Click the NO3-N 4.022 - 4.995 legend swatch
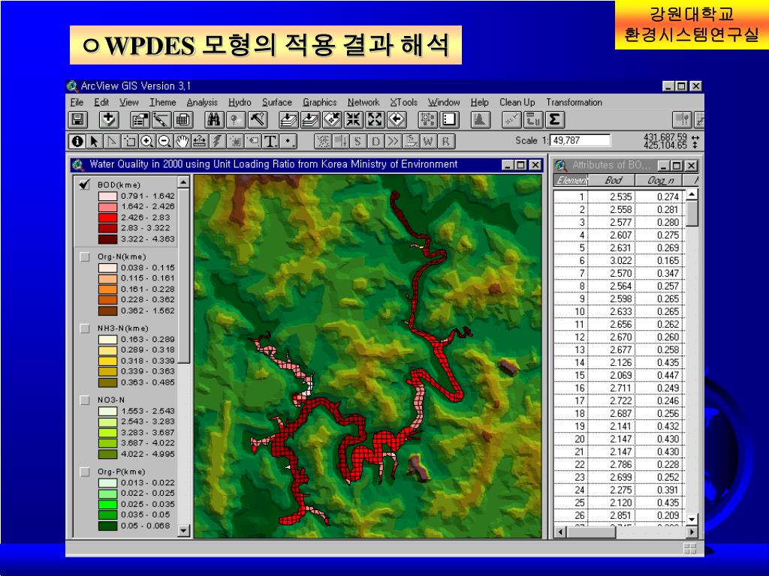This screenshot has height=576, width=769. tap(107, 454)
